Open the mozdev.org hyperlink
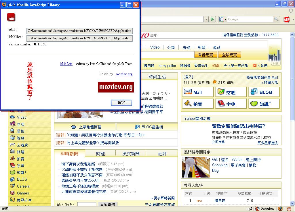 (124, 74)
